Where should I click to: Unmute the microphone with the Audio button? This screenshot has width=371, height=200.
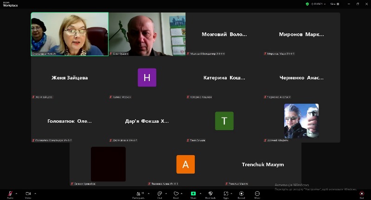(10, 194)
